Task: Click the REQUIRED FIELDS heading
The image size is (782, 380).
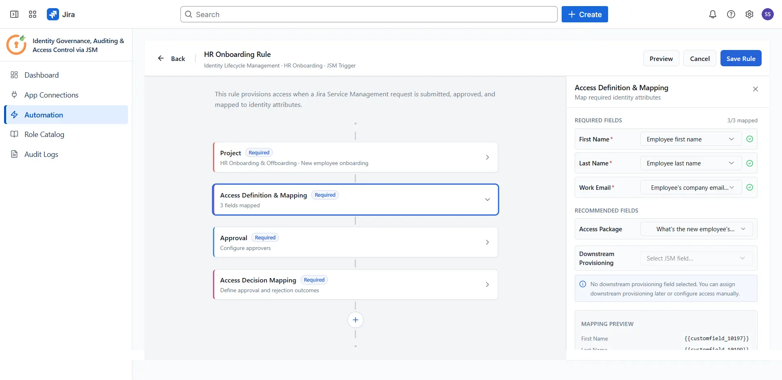Action: tap(598, 120)
